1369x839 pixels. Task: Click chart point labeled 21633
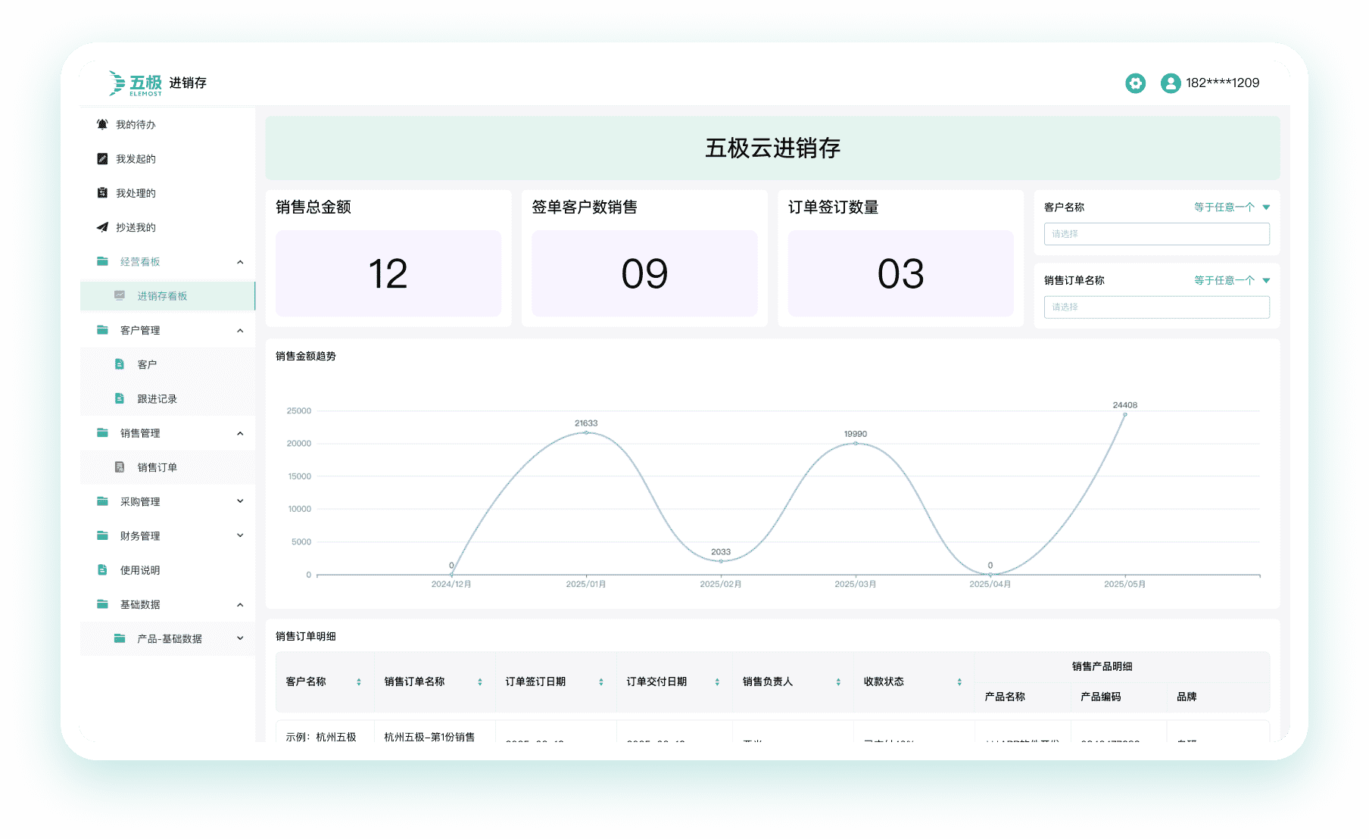(x=586, y=432)
